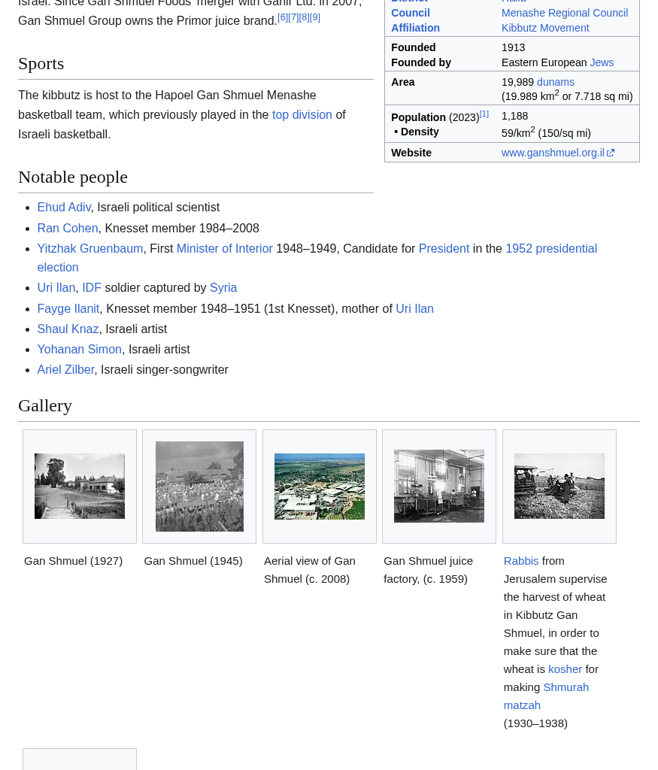View the wheat harvest photo thumbnail
The width and height of the screenshot is (658, 770).
click(x=559, y=486)
